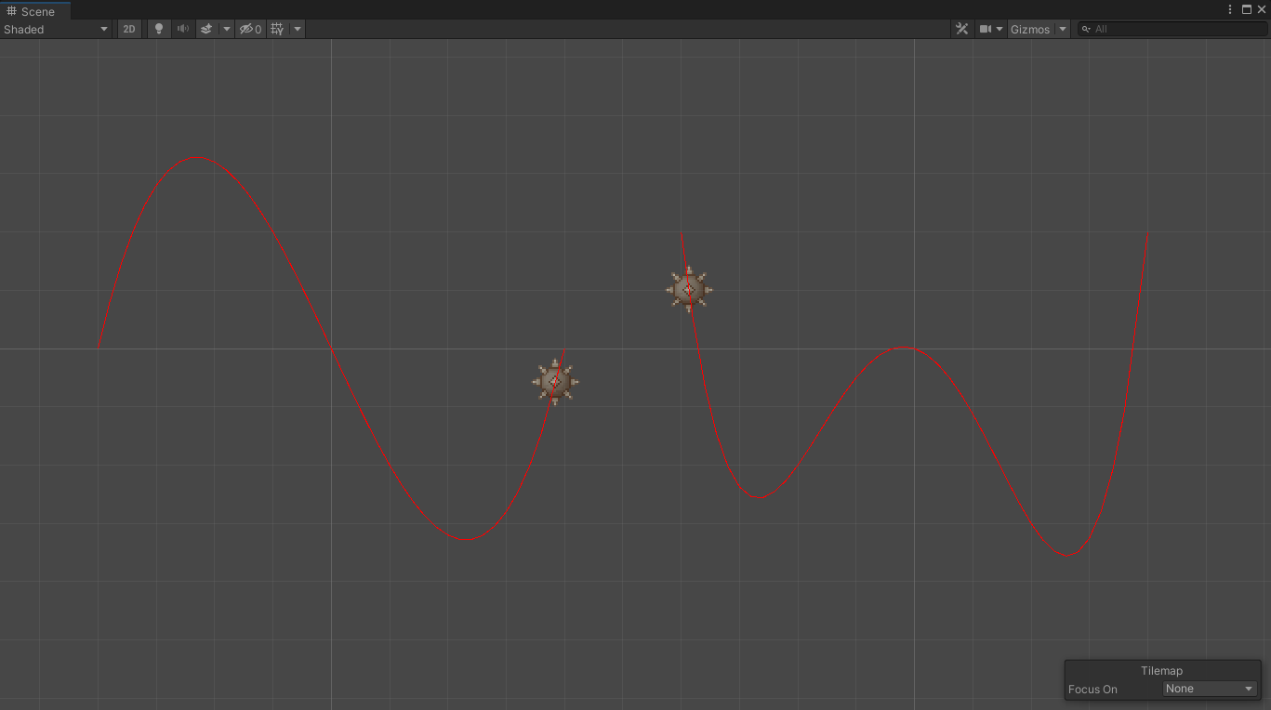This screenshot has width=1271, height=710.
Task: Toggle audition mode for scene audio
Action: tap(182, 29)
